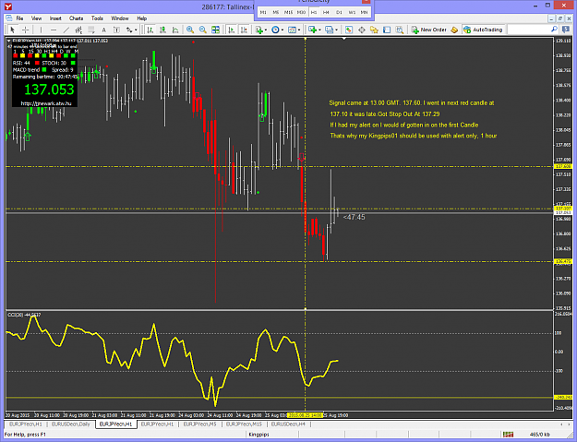Screen dimensions: 577x442
Task: Open MetaEditor icon
Action: click(x=454, y=30)
